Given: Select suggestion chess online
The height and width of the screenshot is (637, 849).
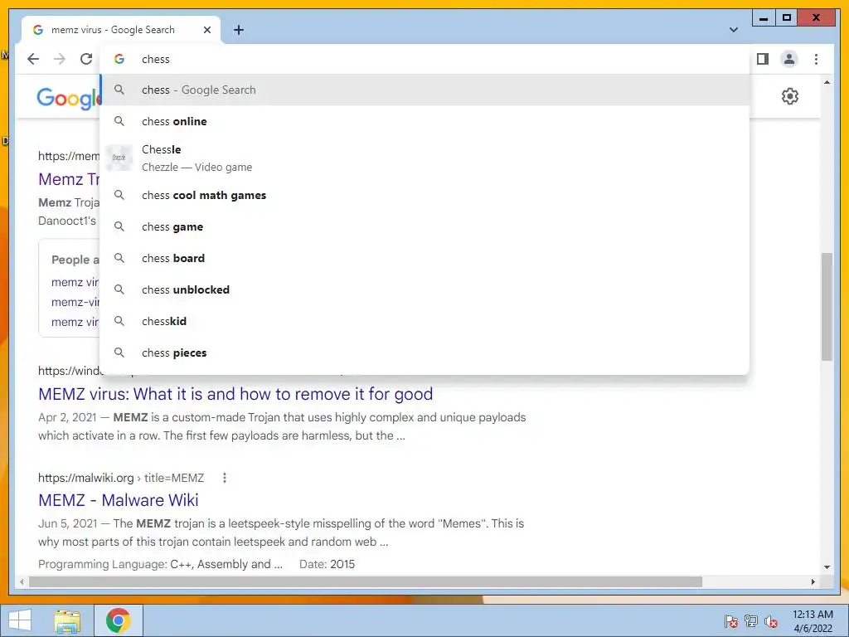Looking at the screenshot, I should [x=425, y=121].
